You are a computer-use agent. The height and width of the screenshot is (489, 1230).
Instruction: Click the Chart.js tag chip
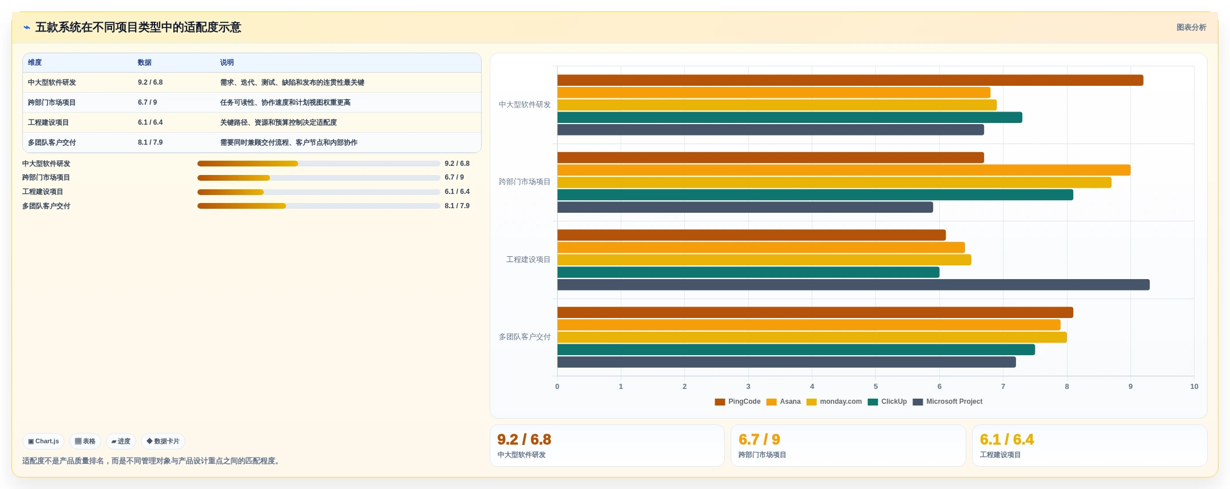[43, 442]
